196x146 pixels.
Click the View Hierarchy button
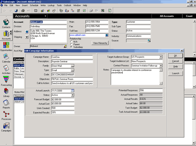click(100, 43)
